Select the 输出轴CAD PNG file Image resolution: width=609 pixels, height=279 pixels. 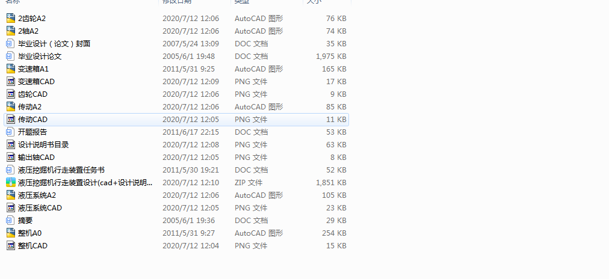[x=36, y=157]
